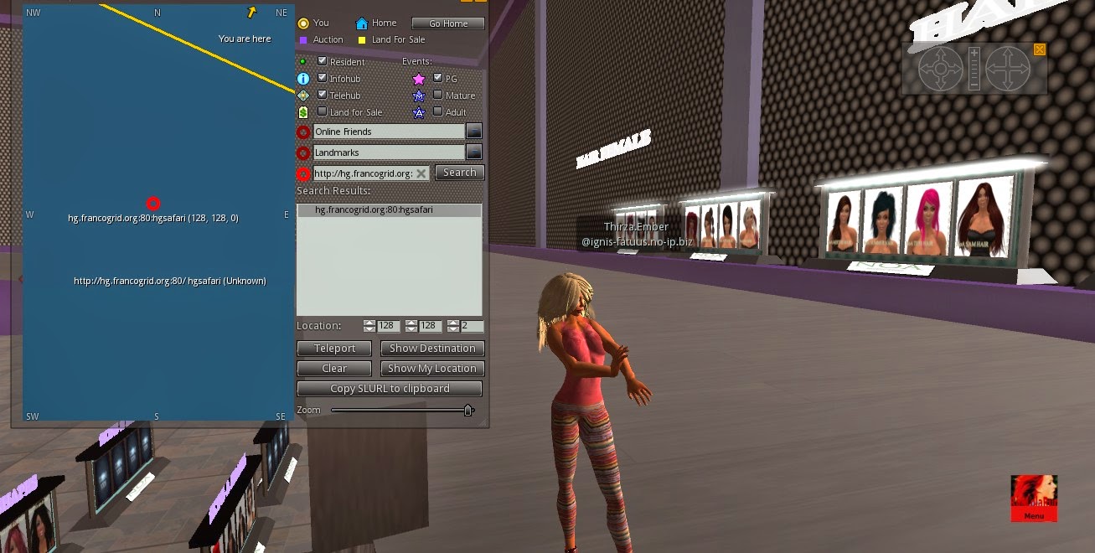
Task: Click the red circle beside Online Friends
Action: click(303, 132)
